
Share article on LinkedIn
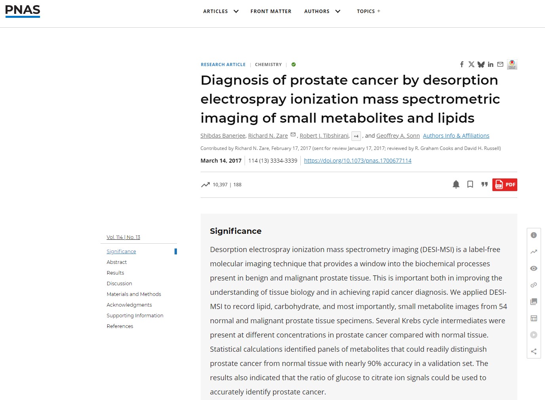point(490,64)
